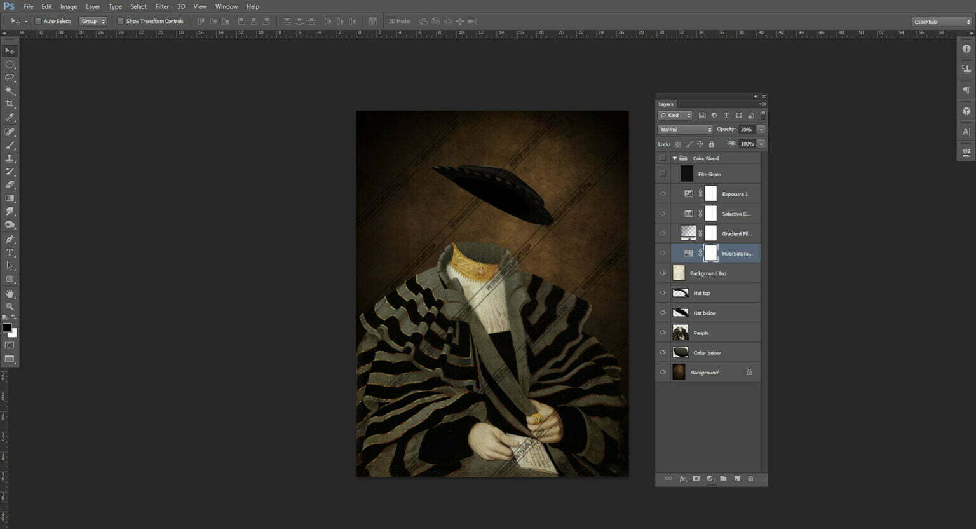Select the Crop tool
The image size is (976, 529).
10,104
